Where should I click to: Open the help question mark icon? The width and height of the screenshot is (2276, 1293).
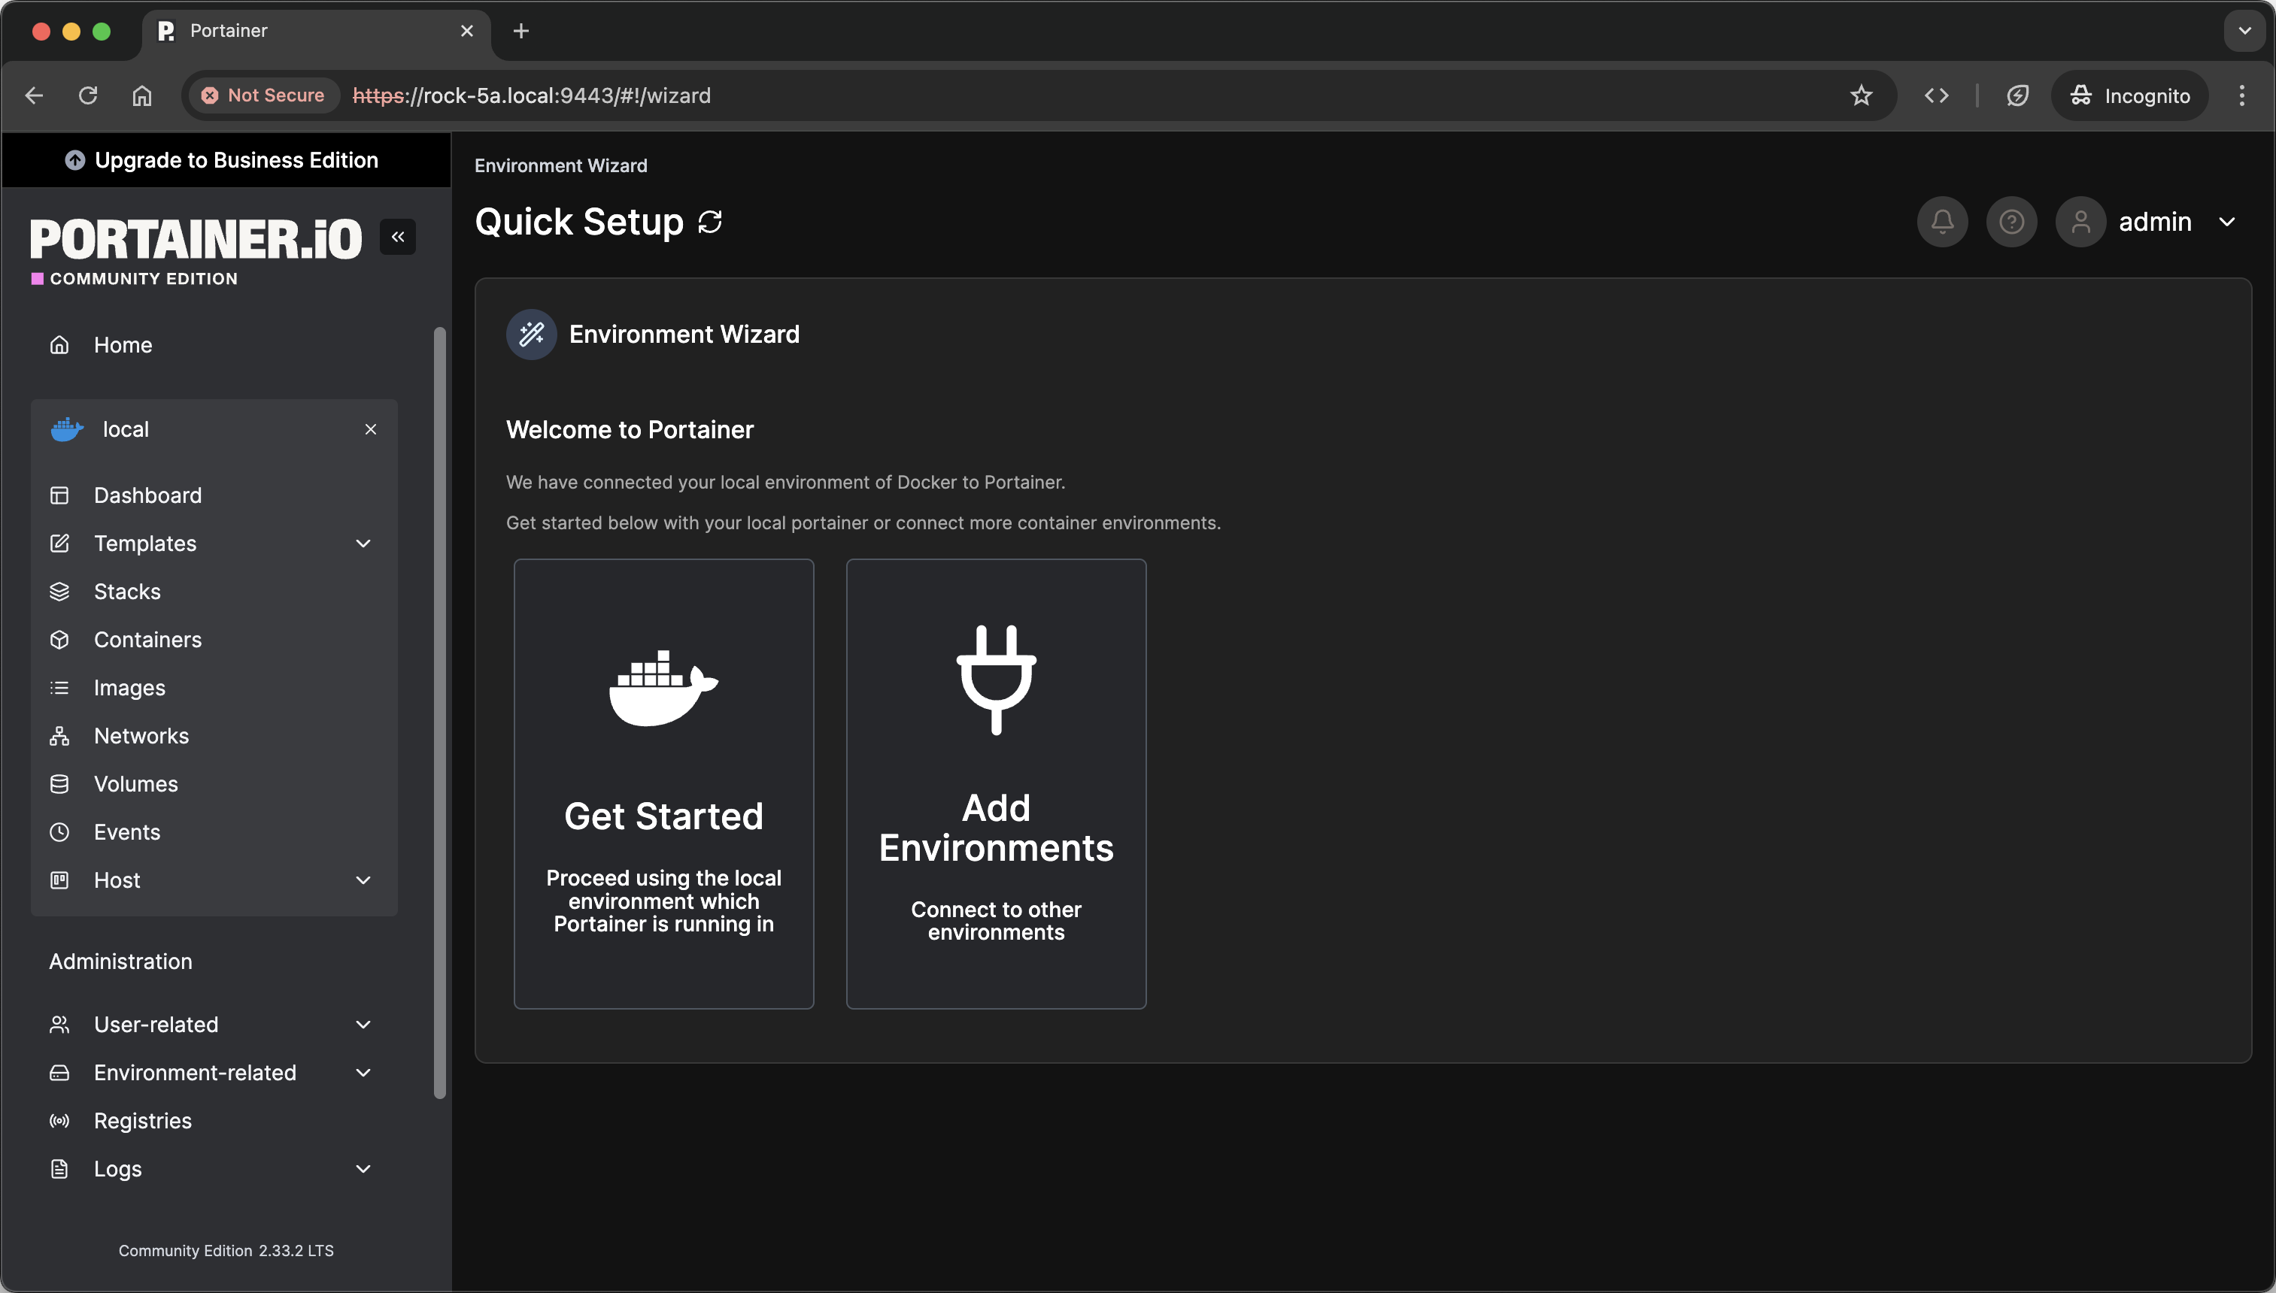[x=2011, y=221]
